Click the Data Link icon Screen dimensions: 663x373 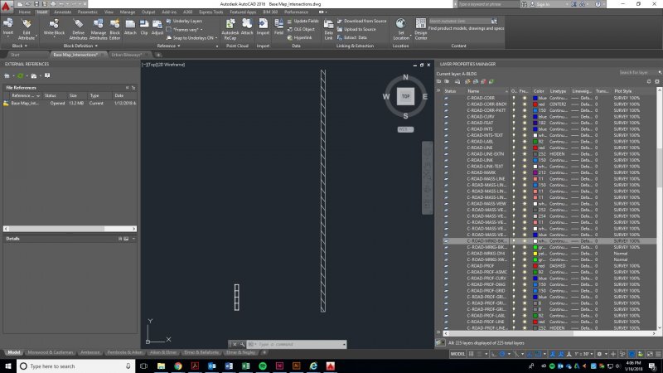tap(327, 27)
